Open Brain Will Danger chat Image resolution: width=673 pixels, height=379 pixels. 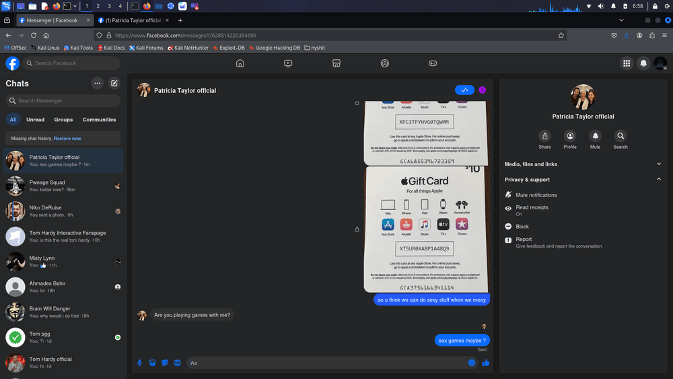coord(63,312)
